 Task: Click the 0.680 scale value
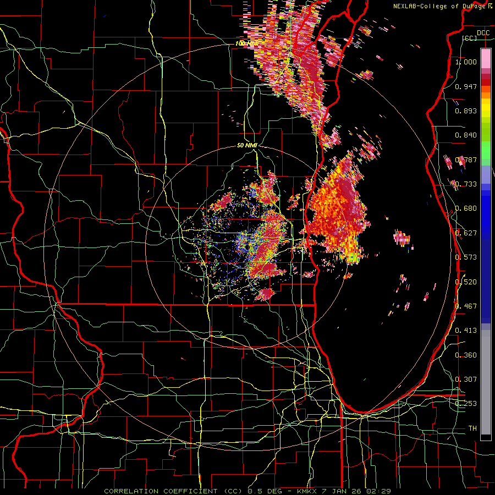click(x=466, y=208)
